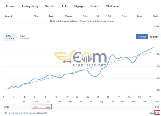This screenshot has height=116, width=161.
Task: Sort the table by Profit column
Action: (156, 16)
